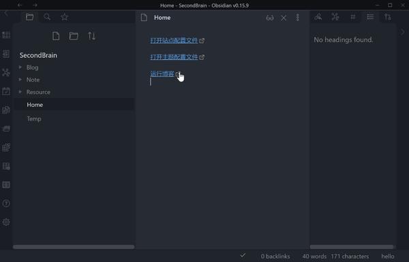Image resolution: width=409 pixels, height=262 pixels.
Task: Open the file explorer tab icon
Action: pyautogui.click(x=30, y=17)
